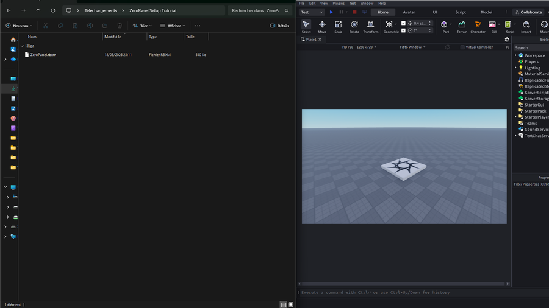The image size is (549, 308).
Task: Click the Geometric snapping mode icon
Action: (389, 24)
